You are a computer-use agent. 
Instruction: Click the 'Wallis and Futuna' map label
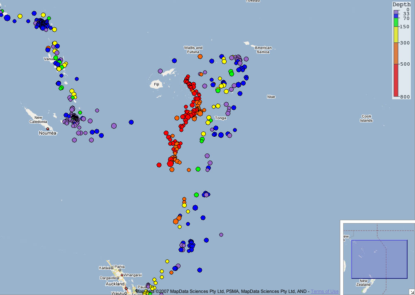(x=193, y=50)
